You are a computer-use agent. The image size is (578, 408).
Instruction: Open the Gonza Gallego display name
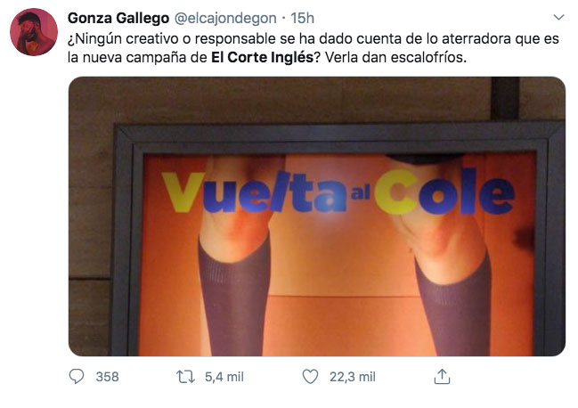tap(118, 18)
